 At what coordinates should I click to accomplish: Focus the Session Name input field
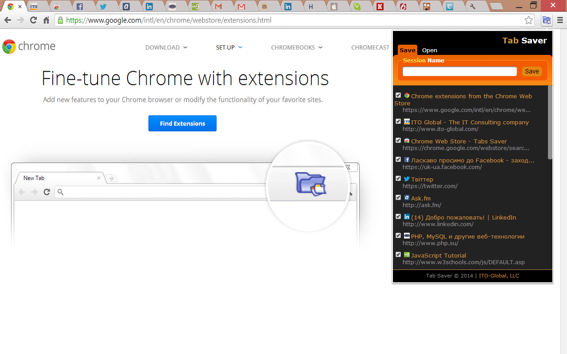[x=460, y=71]
